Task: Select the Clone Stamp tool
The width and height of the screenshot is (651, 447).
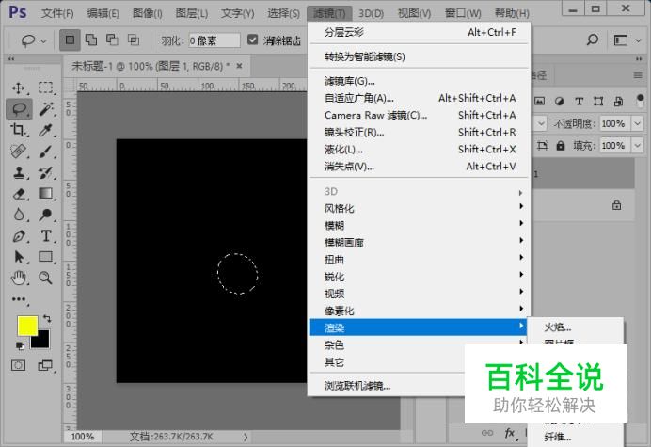Action: click(18, 172)
